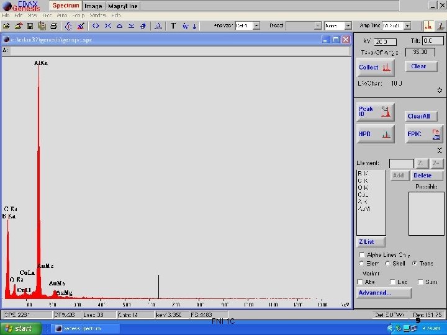This screenshot has height=335, width=447.
Task: Open the View menu
Action: 32,15
